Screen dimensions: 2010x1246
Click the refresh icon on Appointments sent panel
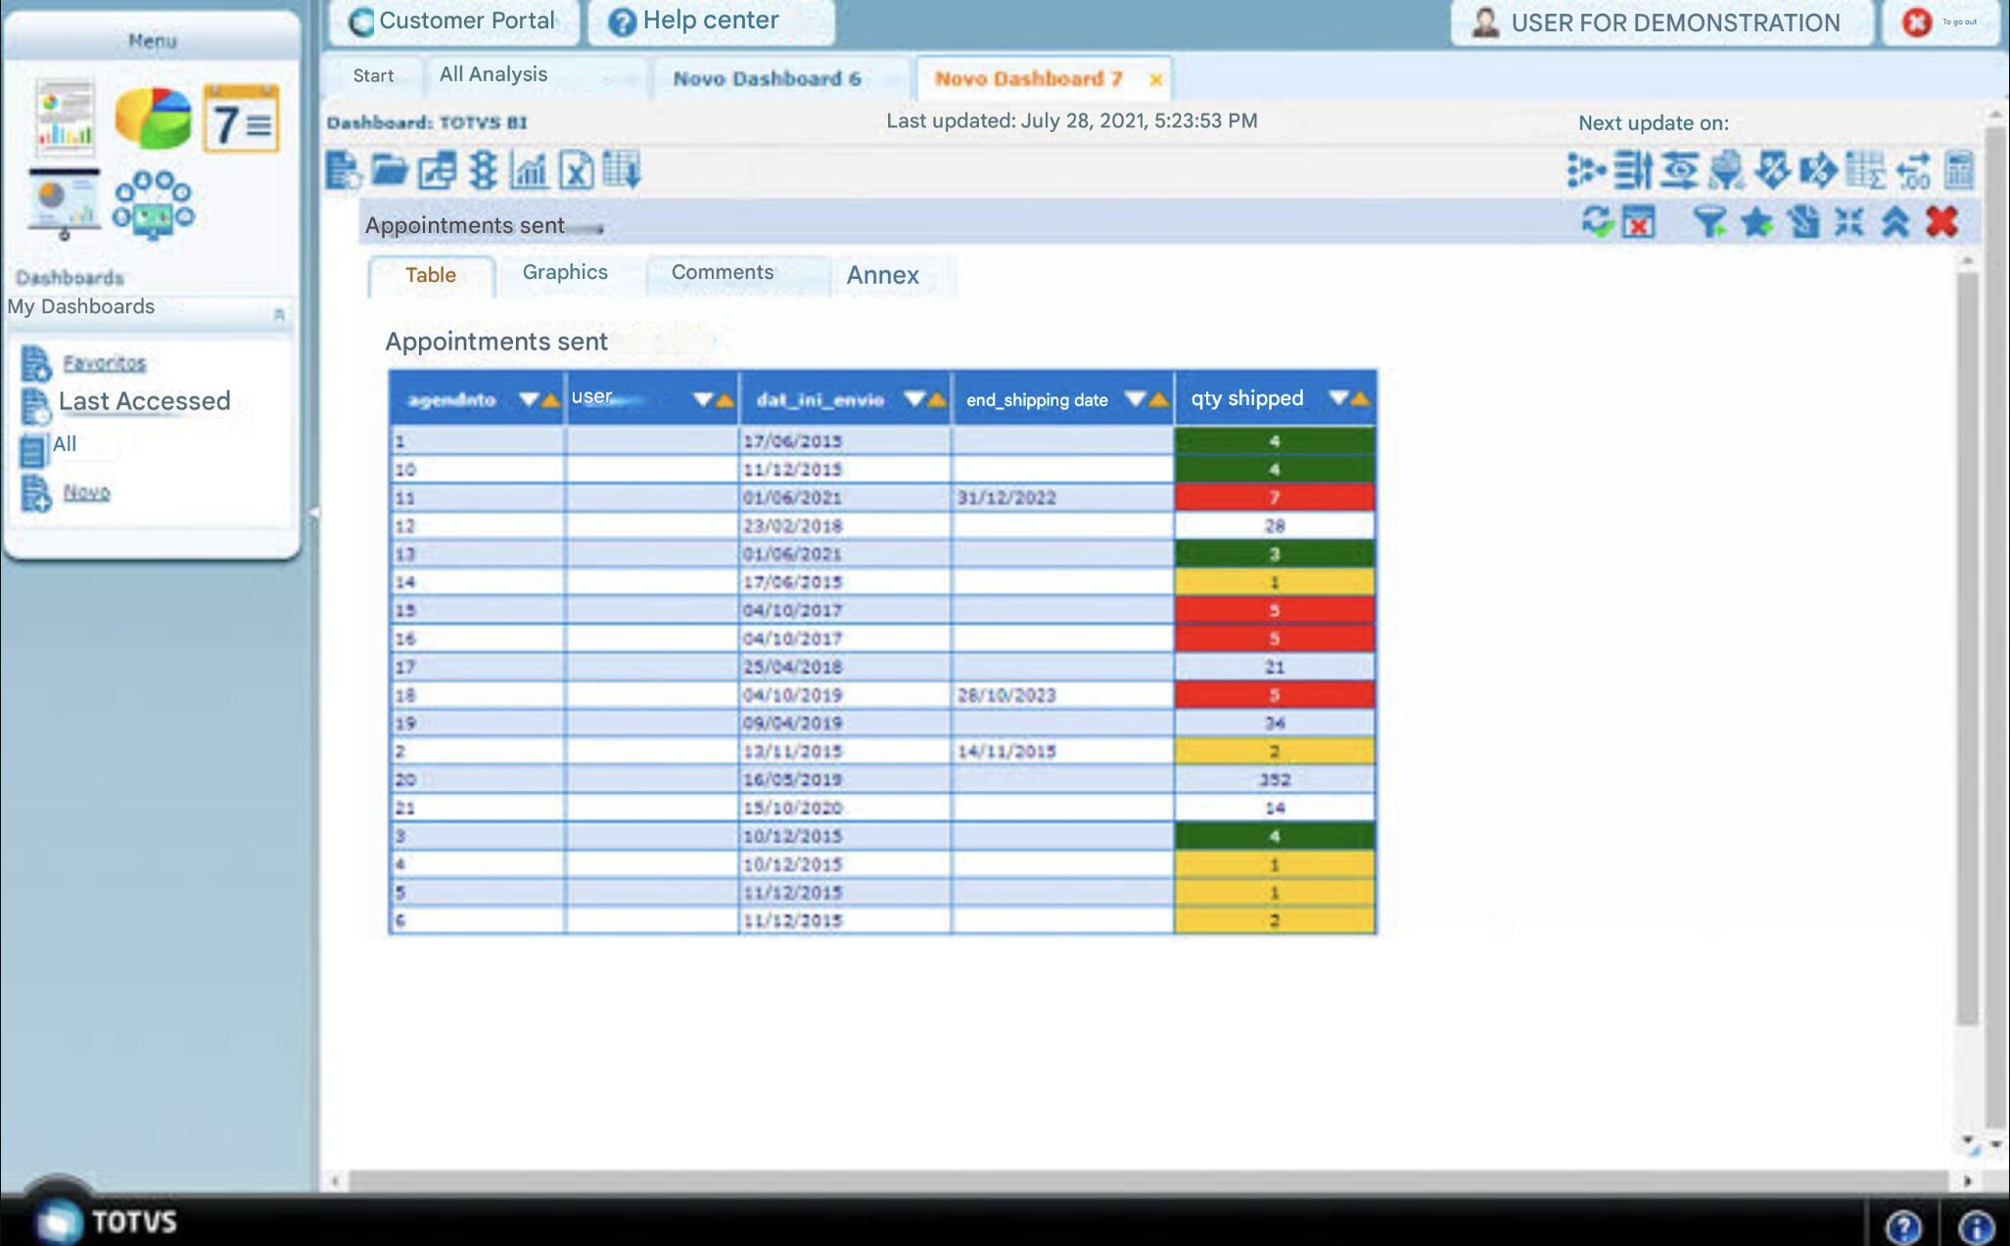click(x=1597, y=221)
